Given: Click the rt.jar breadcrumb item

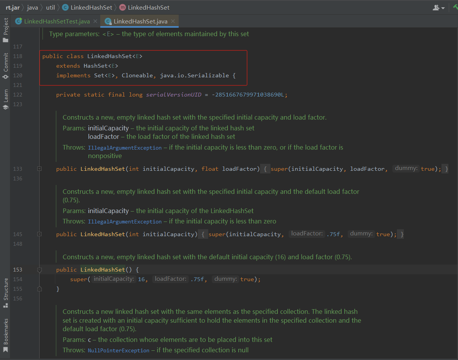Looking at the screenshot, I should click(x=12, y=7).
